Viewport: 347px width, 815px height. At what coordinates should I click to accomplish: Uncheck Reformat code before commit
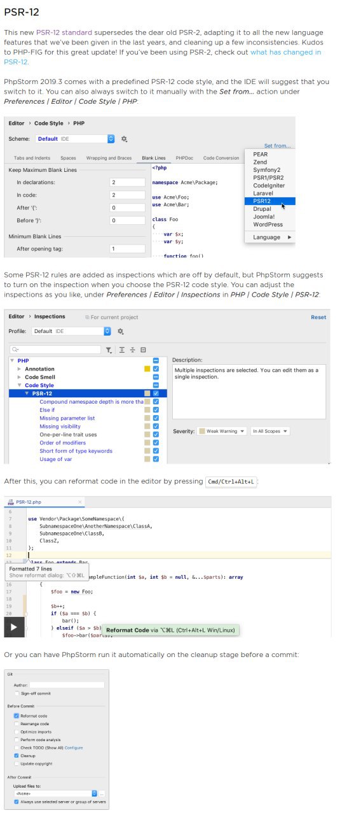coord(17,716)
